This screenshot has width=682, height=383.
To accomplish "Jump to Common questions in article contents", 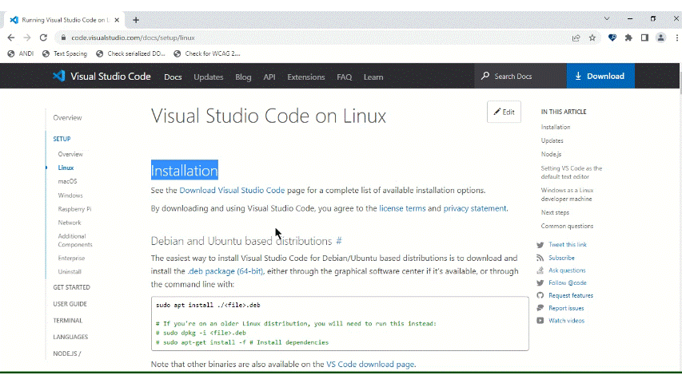I will 567,227.
